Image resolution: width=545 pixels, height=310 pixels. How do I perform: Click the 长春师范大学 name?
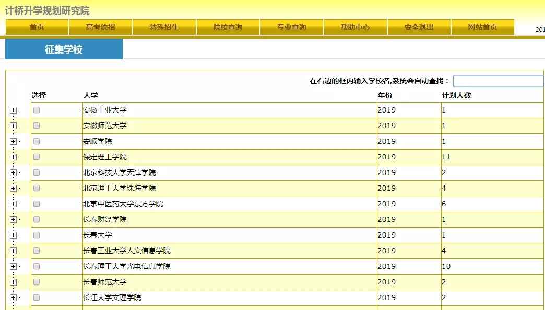tap(104, 281)
